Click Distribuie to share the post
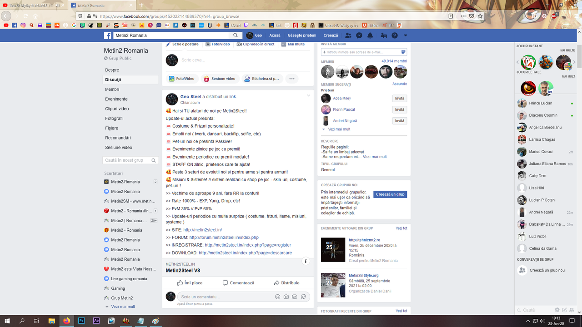Image resolution: width=582 pixels, height=327 pixels. click(x=286, y=283)
